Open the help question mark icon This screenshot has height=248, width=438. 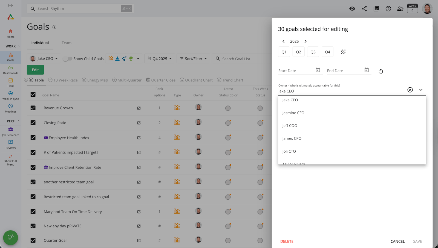coord(388,9)
